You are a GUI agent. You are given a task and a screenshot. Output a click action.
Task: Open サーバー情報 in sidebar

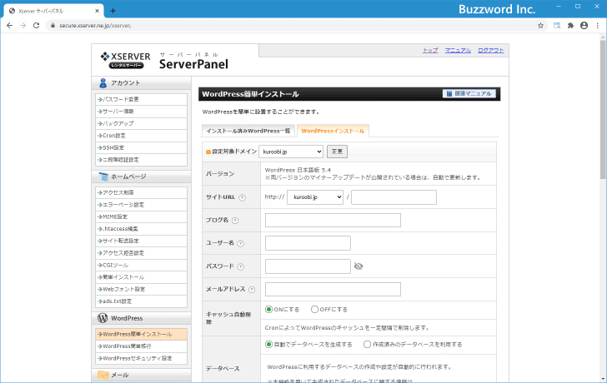click(x=141, y=112)
